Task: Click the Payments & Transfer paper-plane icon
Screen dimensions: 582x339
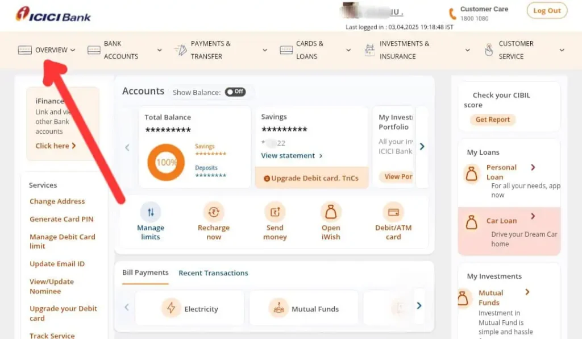Action: tap(180, 50)
